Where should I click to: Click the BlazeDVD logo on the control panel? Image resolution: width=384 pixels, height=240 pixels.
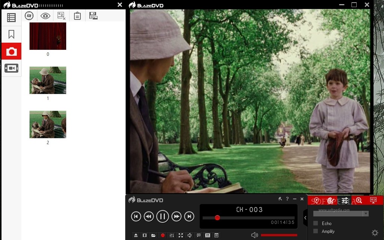(146, 200)
